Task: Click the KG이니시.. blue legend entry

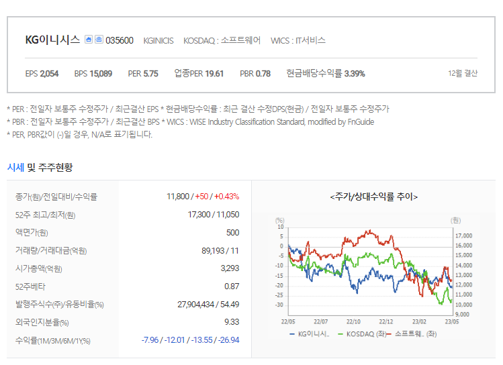Action: coord(309,334)
